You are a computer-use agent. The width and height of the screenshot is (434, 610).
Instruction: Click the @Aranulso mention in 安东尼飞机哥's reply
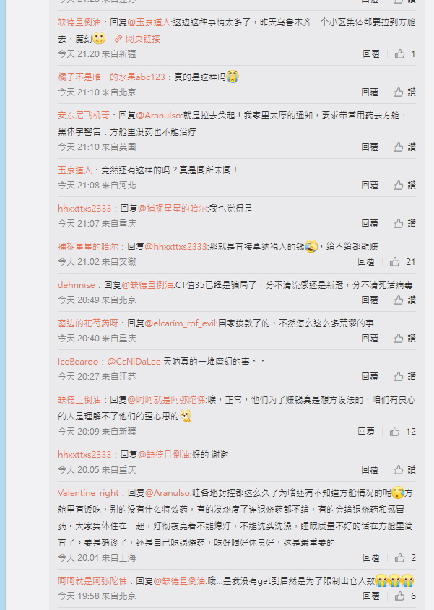click(x=158, y=116)
